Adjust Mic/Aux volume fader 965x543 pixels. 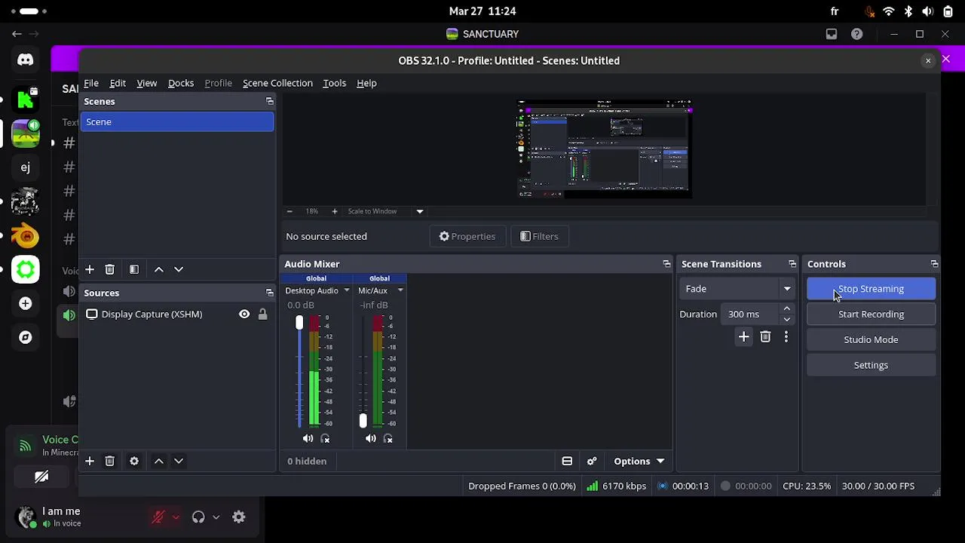(363, 421)
